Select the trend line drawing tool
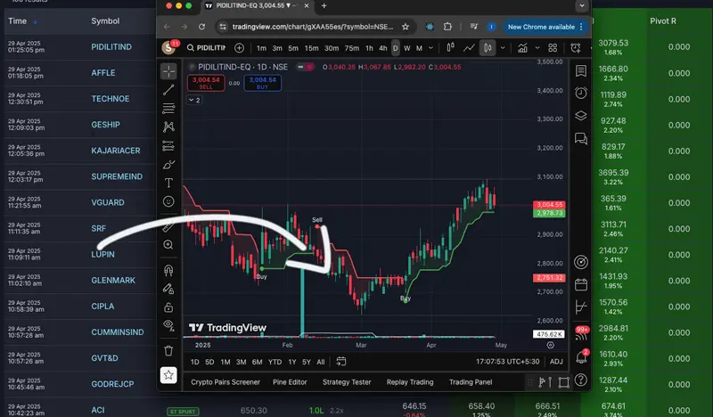Image resolution: width=713 pixels, height=417 pixels. tap(168, 90)
